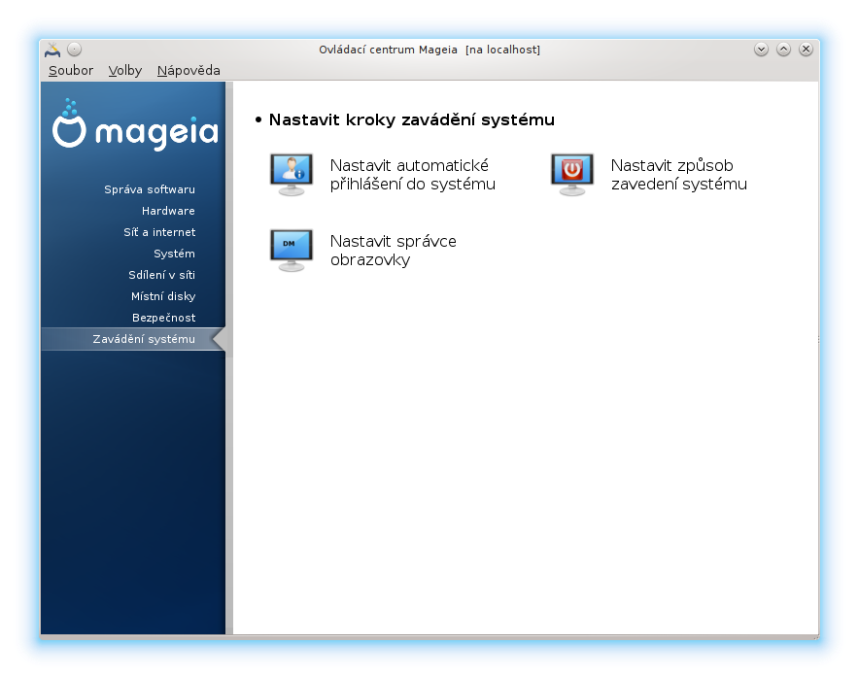The width and height of the screenshot is (859, 679).
Task: Click the heading Nastavit kroky zavádění systému
Action: point(411,119)
